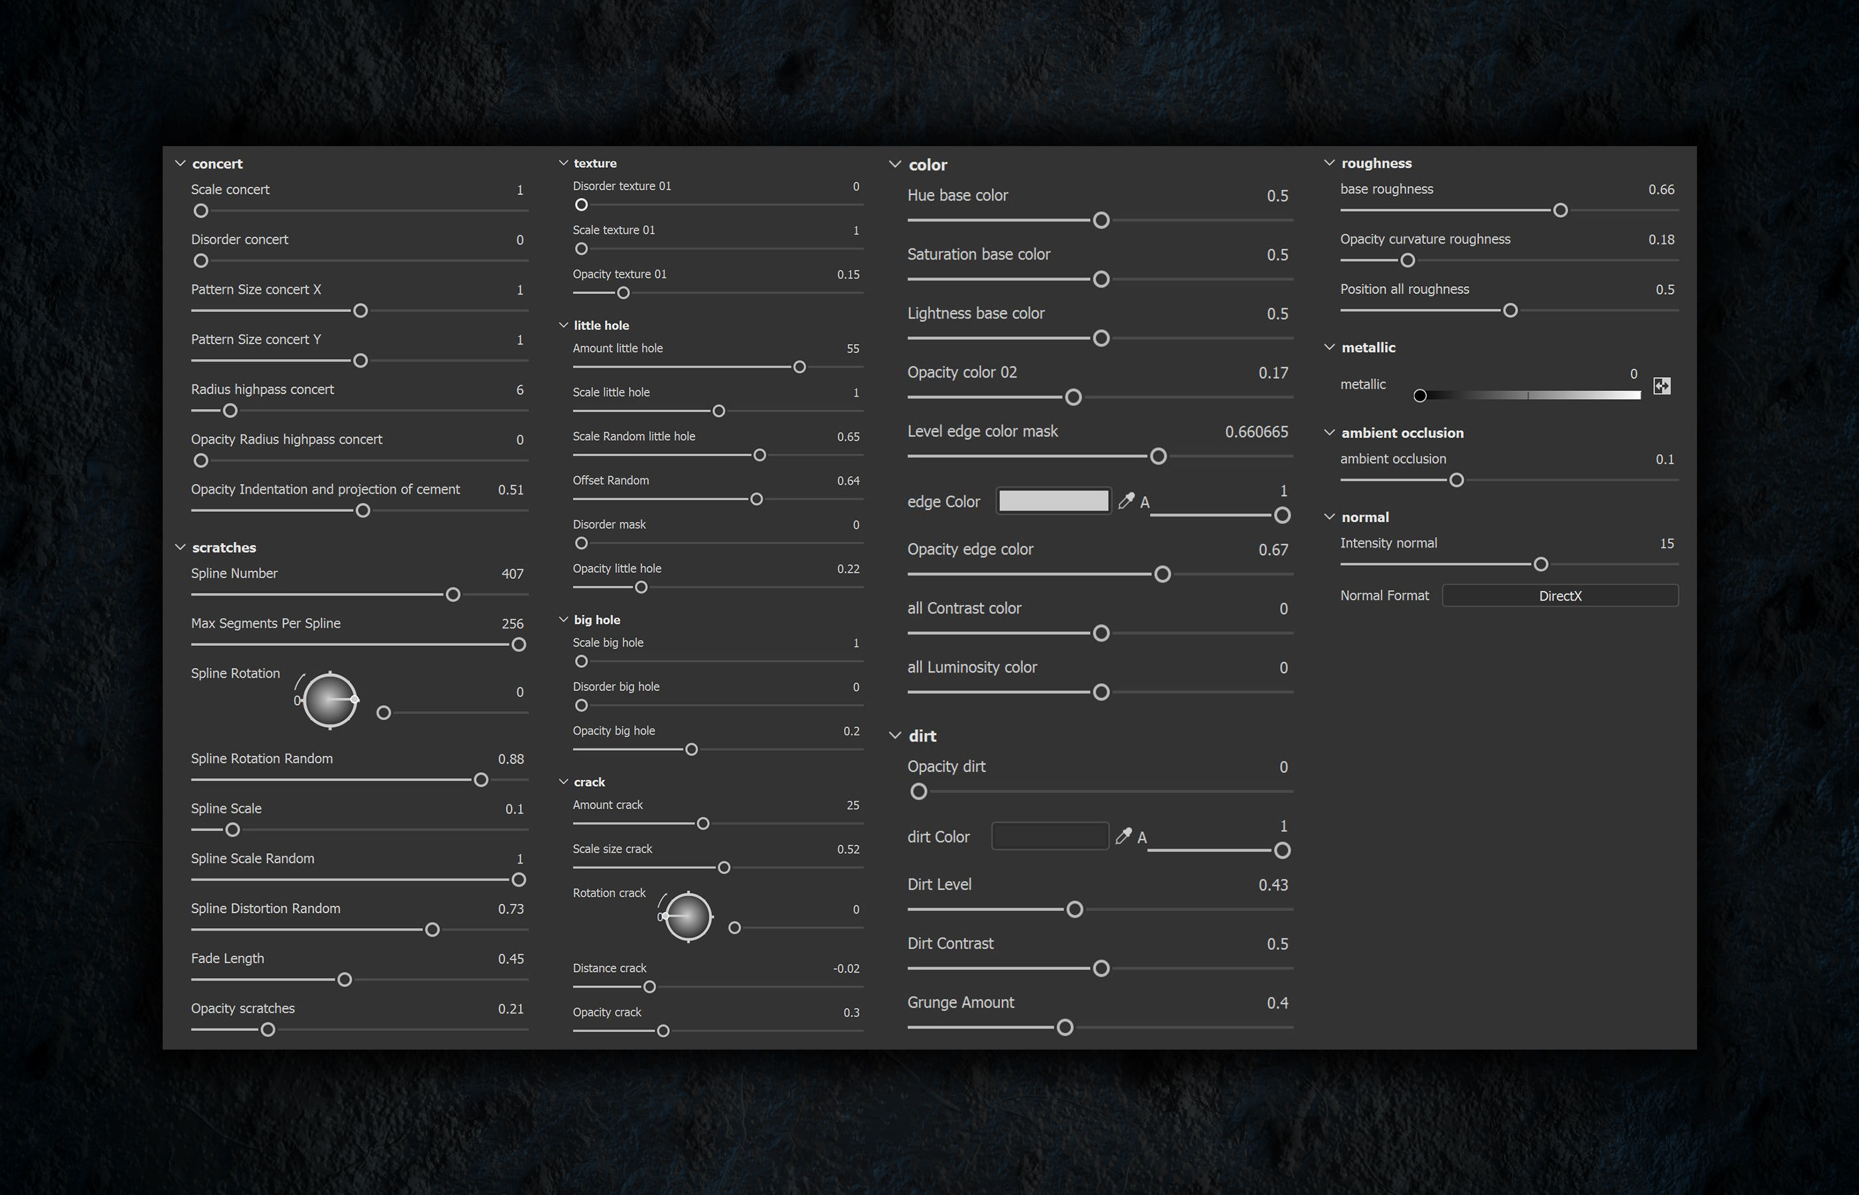Click the Intensity normal value field

coord(1666,544)
